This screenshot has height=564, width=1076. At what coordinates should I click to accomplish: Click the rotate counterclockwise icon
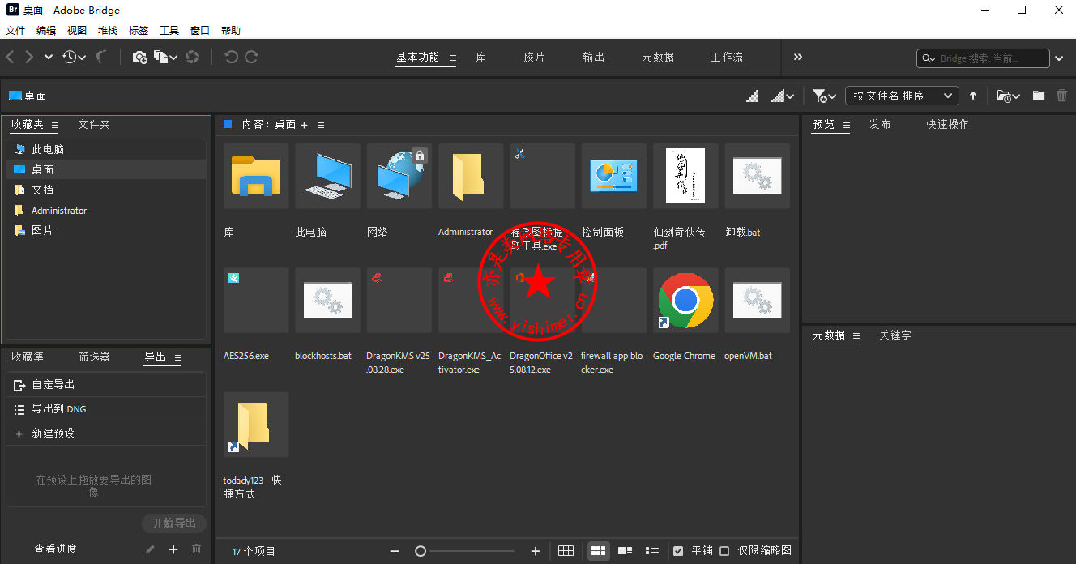click(x=231, y=57)
